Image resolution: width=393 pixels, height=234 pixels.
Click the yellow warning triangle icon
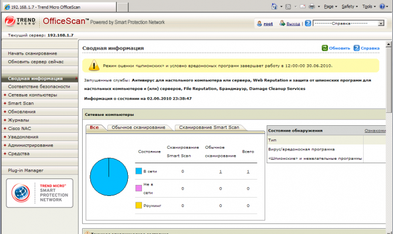94,66
